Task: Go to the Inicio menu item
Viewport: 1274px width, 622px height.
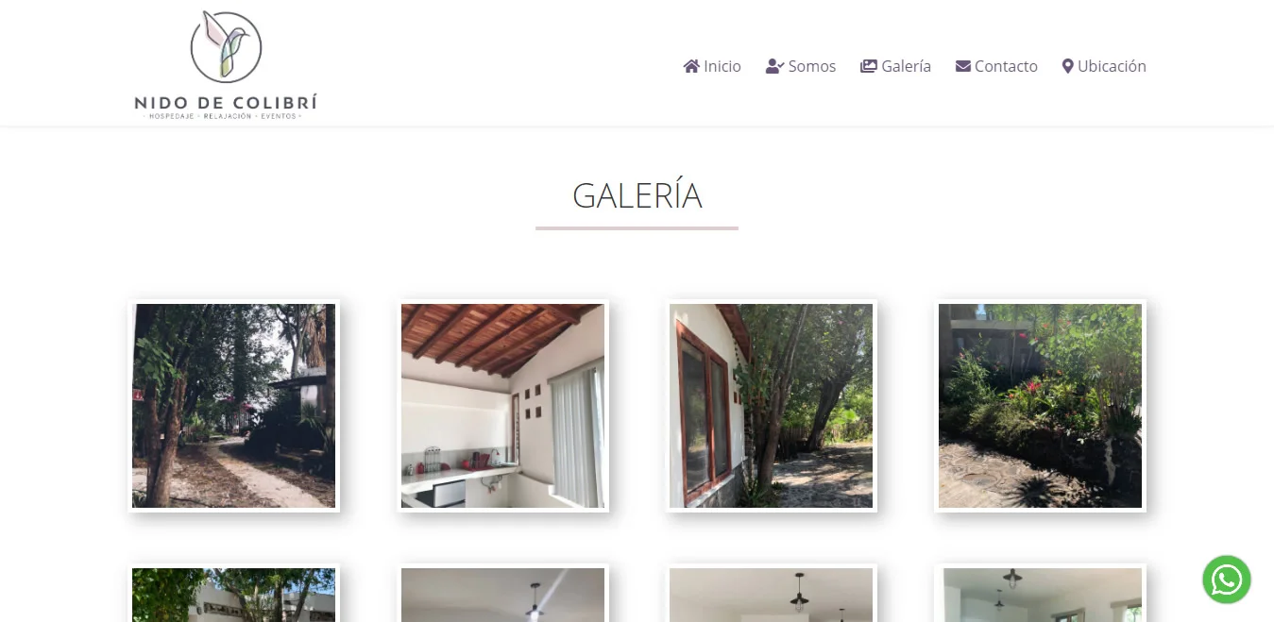Action: coord(712,66)
